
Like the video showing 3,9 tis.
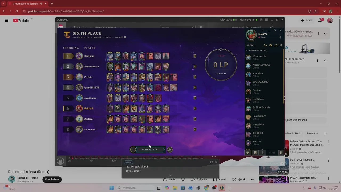pos(169,179)
